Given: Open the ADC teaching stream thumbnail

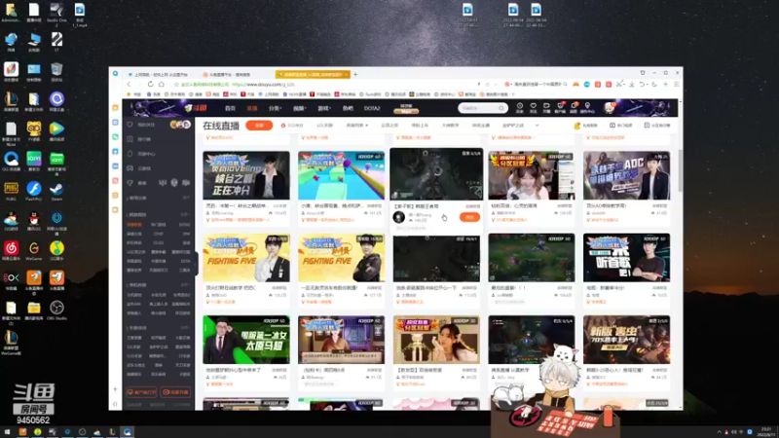Looking at the screenshot, I should 626,175.
